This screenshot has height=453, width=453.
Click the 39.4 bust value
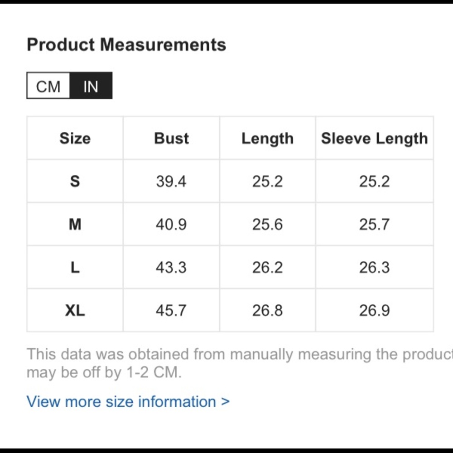[x=171, y=182]
